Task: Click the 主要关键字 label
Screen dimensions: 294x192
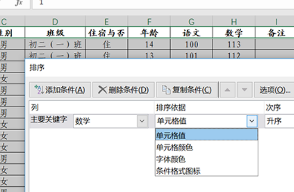Action: click(x=49, y=119)
